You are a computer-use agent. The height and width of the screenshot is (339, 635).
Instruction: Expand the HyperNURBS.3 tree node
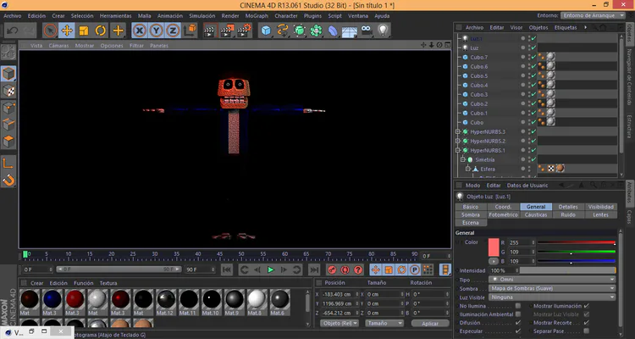(x=458, y=132)
